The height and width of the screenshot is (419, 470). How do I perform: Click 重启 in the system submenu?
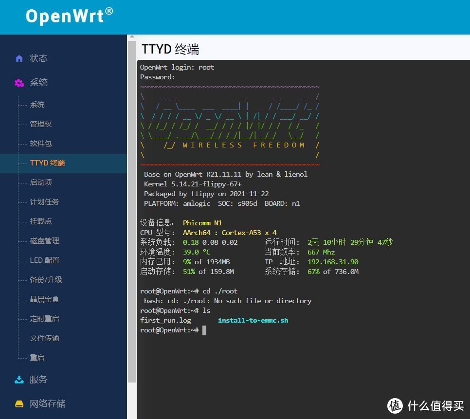pos(37,358)
